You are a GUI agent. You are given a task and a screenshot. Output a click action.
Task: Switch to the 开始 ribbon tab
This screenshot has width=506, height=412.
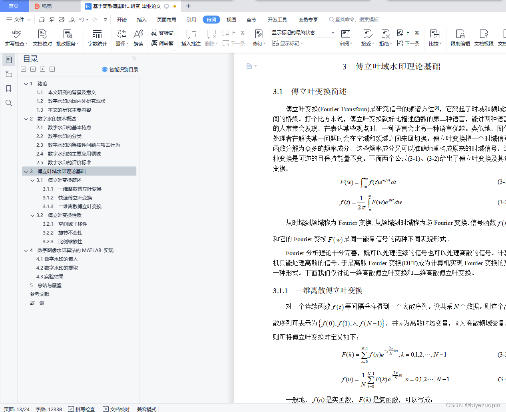[x=122, y=20]
